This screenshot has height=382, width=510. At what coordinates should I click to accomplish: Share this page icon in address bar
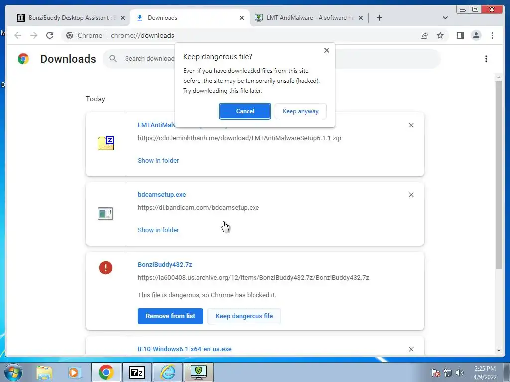pyautogui.click(x=424, y=35)
